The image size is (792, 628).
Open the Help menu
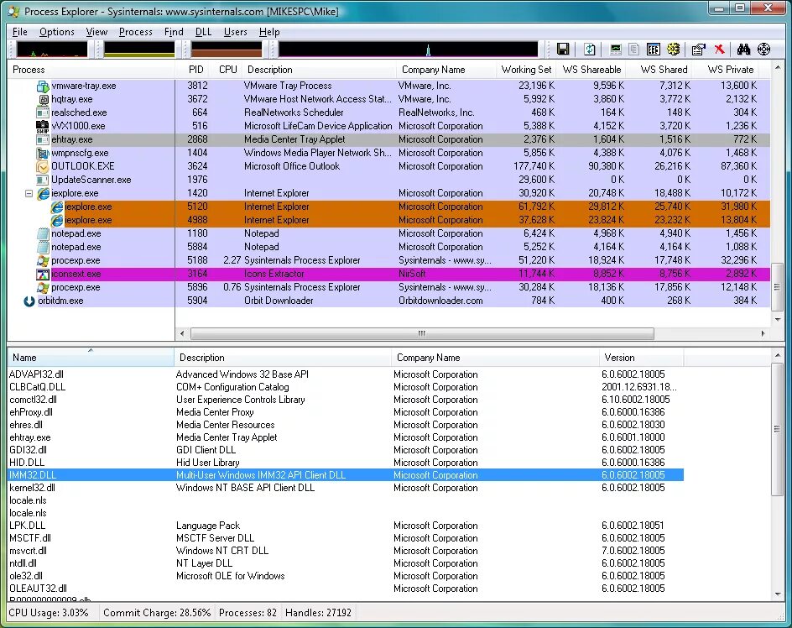(x=269, y=32)
